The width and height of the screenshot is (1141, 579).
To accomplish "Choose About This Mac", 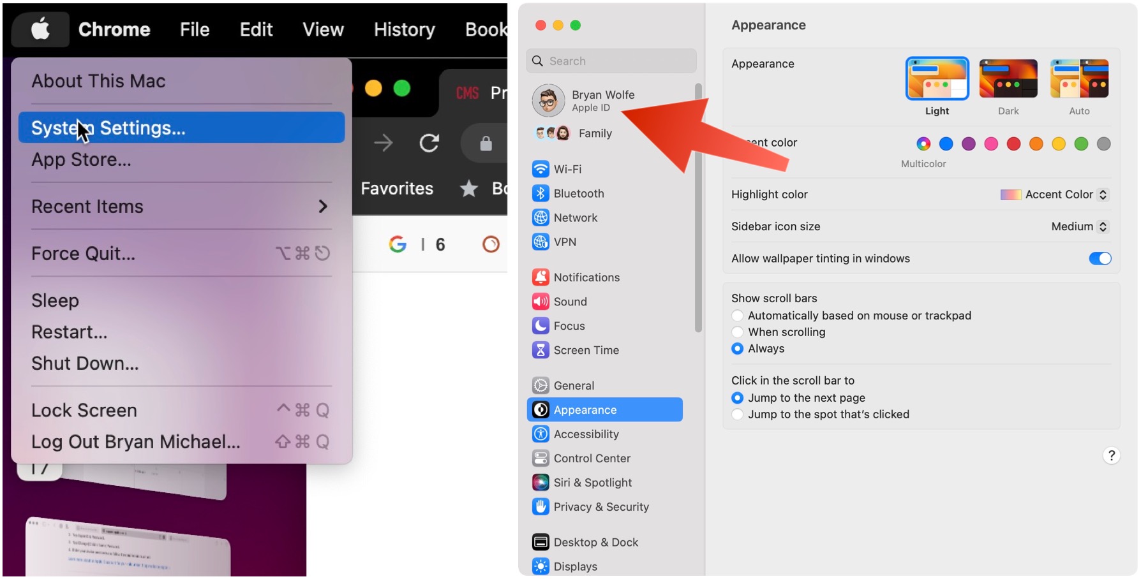I will 181,81.
